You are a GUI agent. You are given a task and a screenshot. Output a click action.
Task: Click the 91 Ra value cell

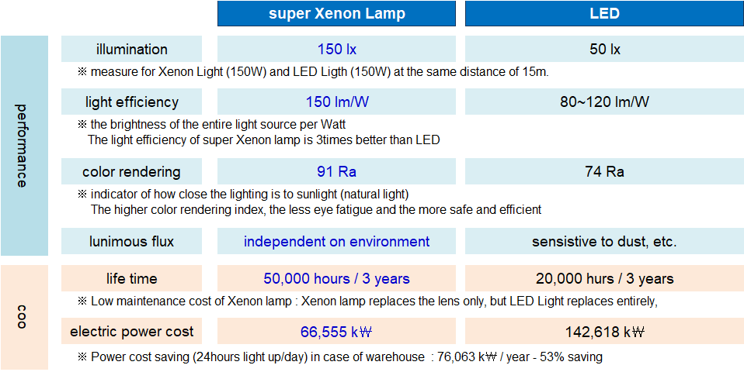pyautogui.click(x=336, y=171)
